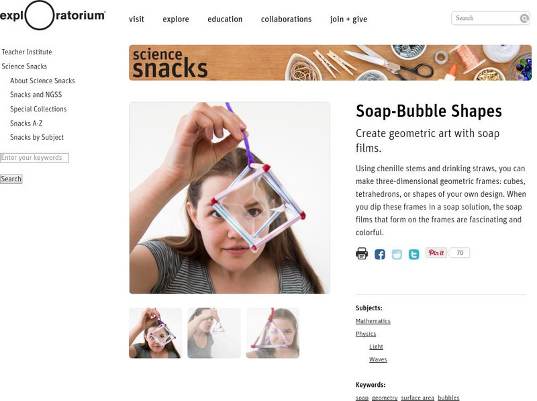
Task: Click the sidebar Search button
Action: [x=11, y=179]
